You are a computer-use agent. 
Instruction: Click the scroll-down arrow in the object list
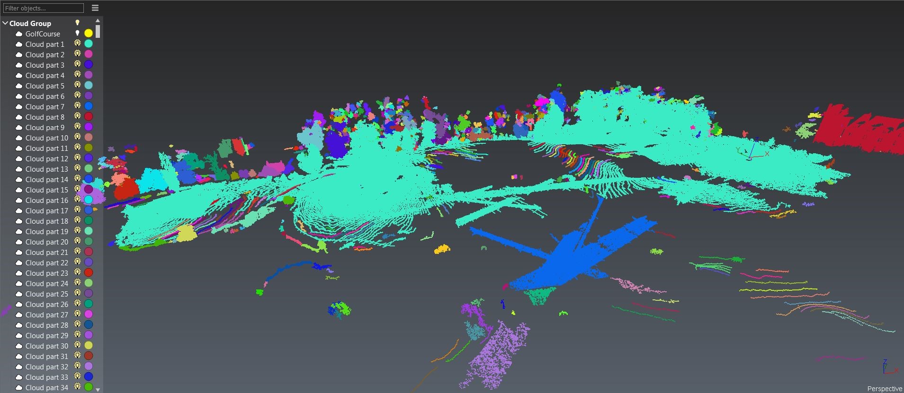click(x=98, y=389)
